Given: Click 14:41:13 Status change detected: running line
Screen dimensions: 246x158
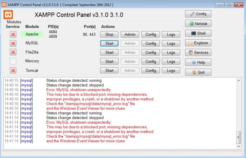Looking at the screenshot, I should pos(53,113).
